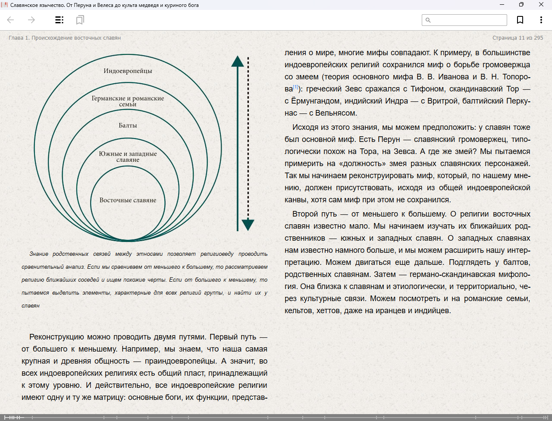552x421 pixels.
Task: Click the app icon in the title bar
Action: coord(5,5)
